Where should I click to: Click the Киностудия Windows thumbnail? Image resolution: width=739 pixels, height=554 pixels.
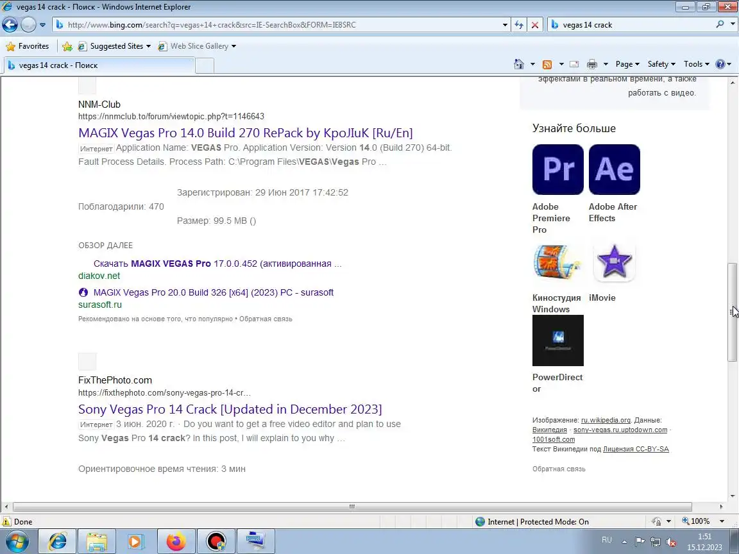tap(557, 262)
